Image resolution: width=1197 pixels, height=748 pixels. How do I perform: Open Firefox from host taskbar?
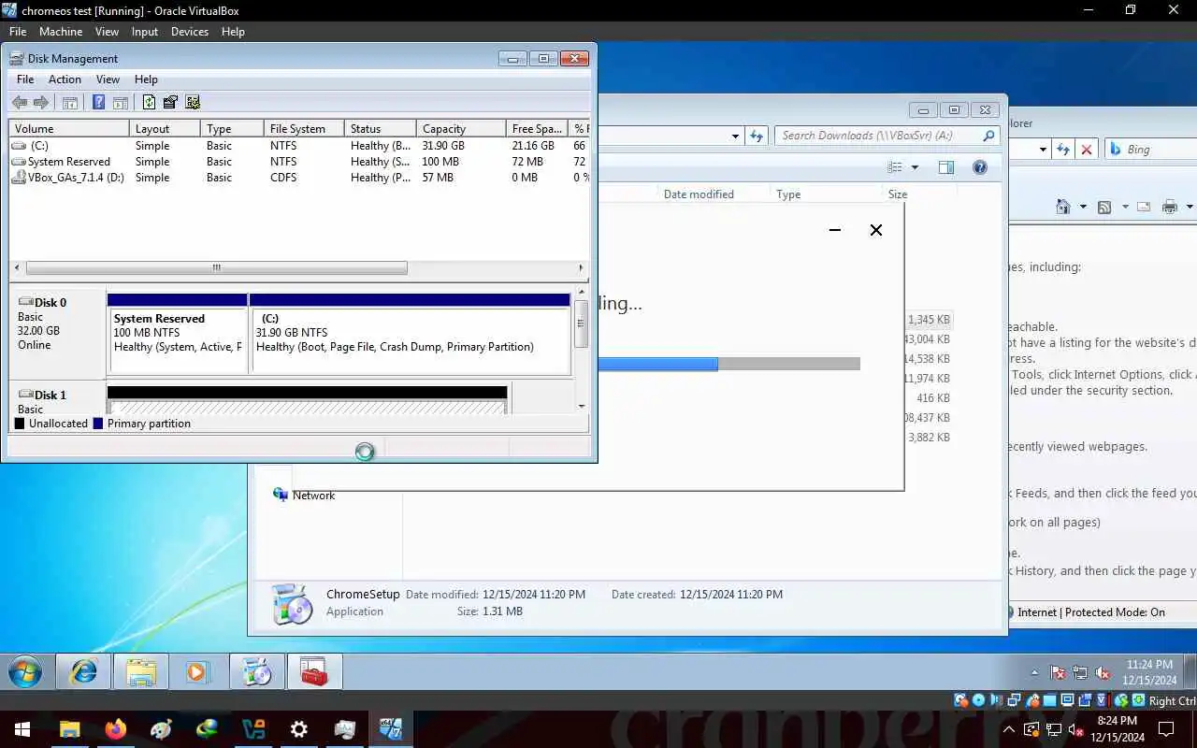[116, 729]
